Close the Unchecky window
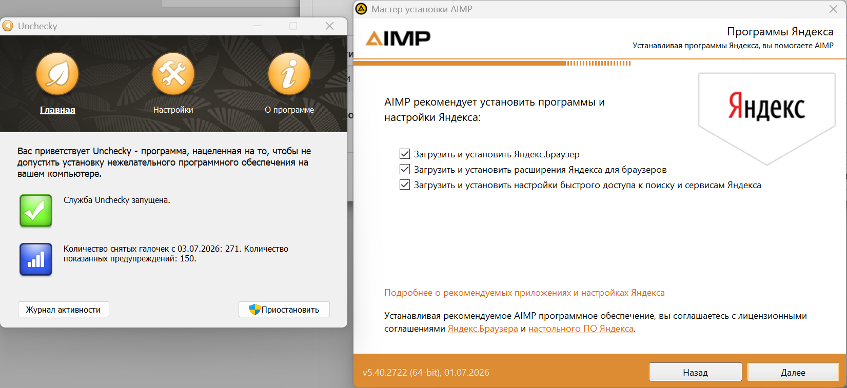Viewport: 847px width, 388px height. point(329,26)
